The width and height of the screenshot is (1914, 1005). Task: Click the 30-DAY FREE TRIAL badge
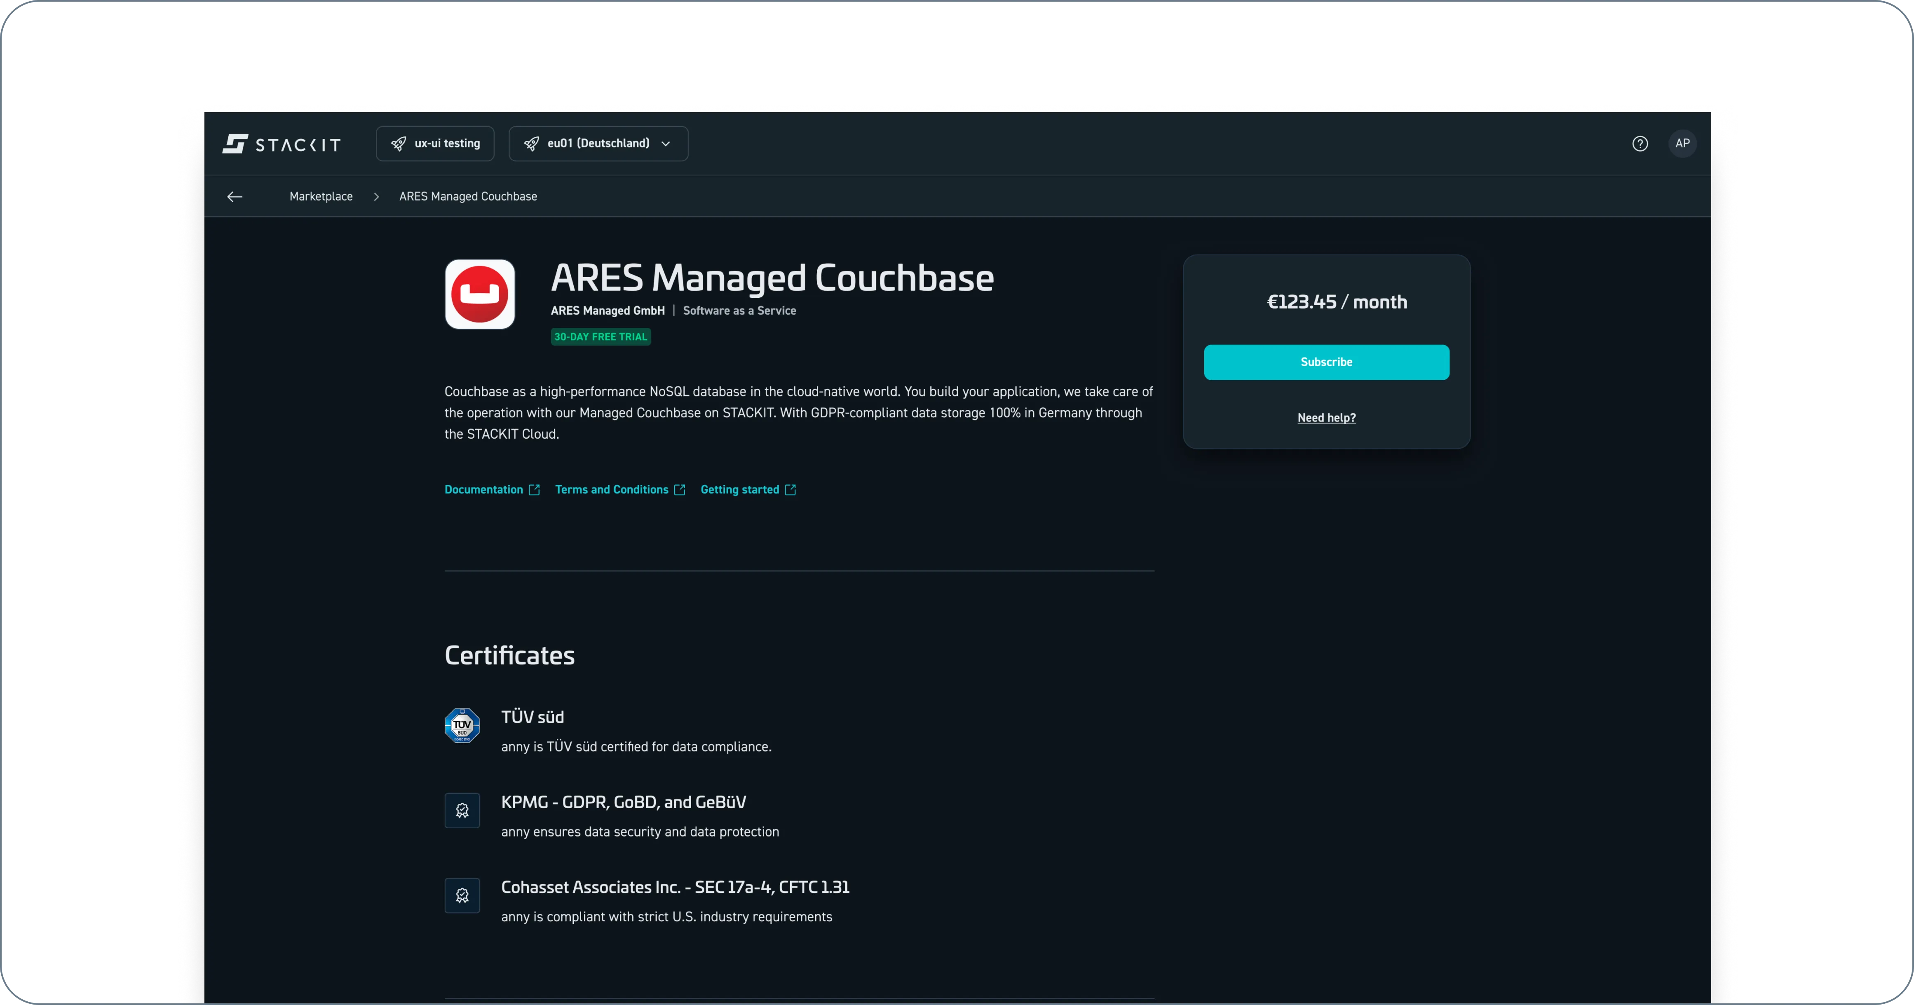point(600,337)
